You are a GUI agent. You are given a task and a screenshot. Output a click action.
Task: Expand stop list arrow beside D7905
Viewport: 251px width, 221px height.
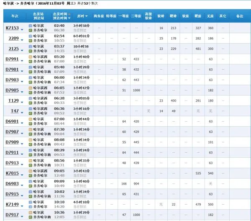tap(22, 92)
